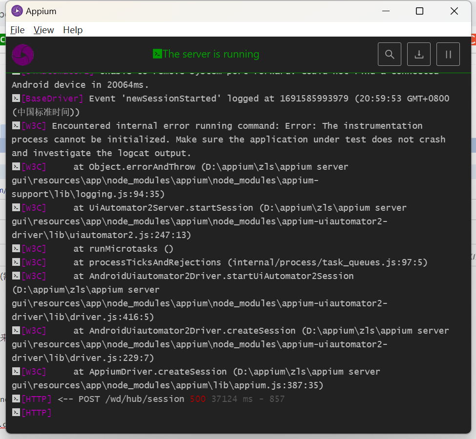Click the last empty [HTTP] log tag

[x=37, y=413]
